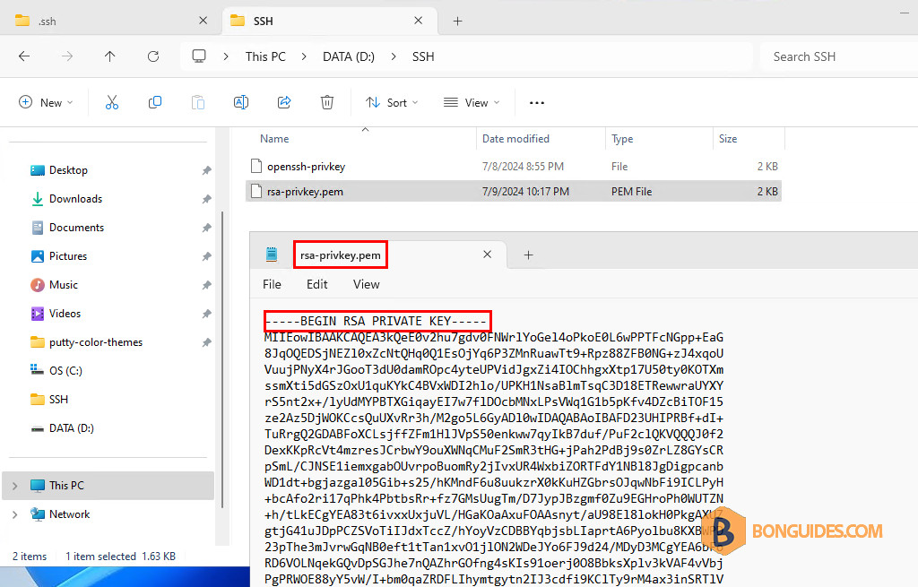Click SSH in address breadcrumb
This screenshot has width=918, height=587.
pyautogui.click(x=423, y=56)
